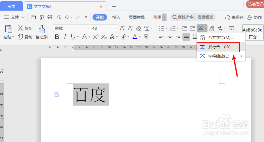Switch to the 插入 ribbon tab
264x142 pixels.
click(x=116, y=17)
